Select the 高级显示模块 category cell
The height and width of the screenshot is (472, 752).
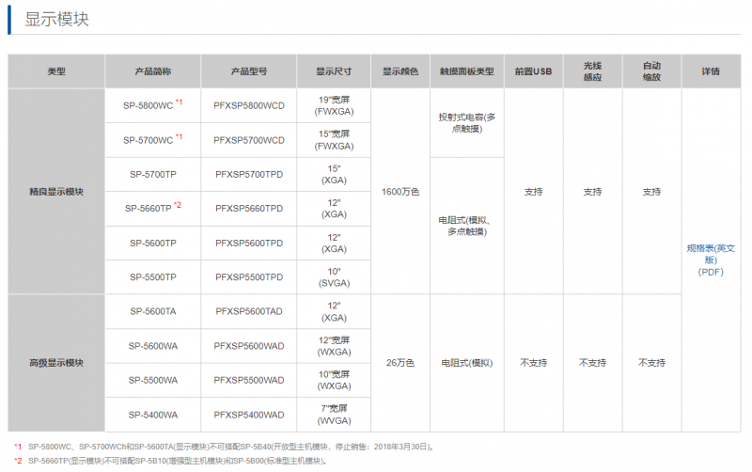(x=56, y=363)
